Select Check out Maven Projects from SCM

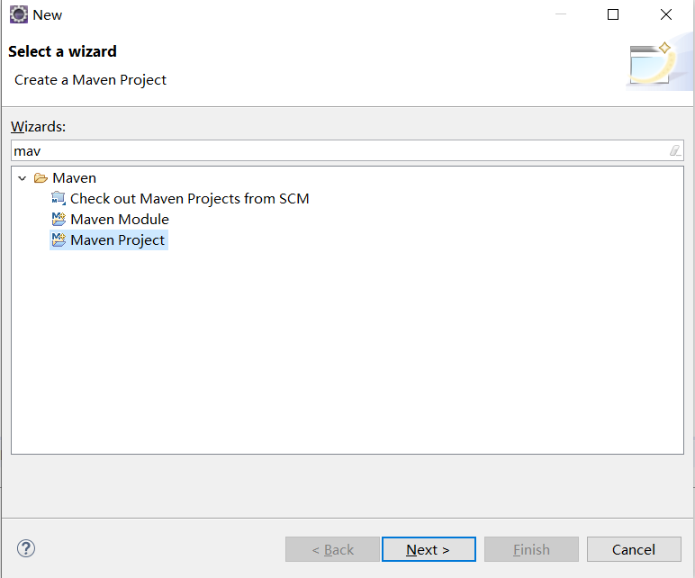tap(189, 199)
